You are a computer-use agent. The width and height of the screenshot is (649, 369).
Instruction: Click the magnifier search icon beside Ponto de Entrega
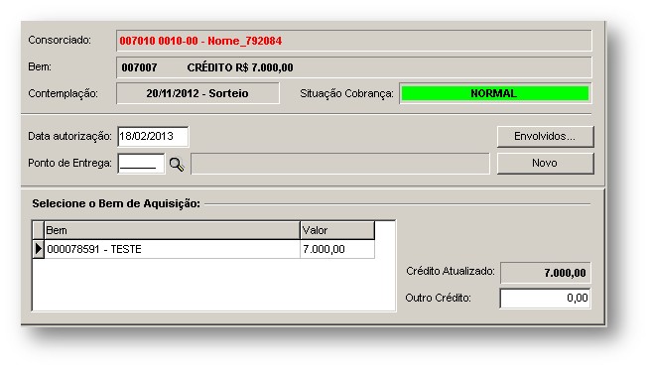tap(177, 165)
